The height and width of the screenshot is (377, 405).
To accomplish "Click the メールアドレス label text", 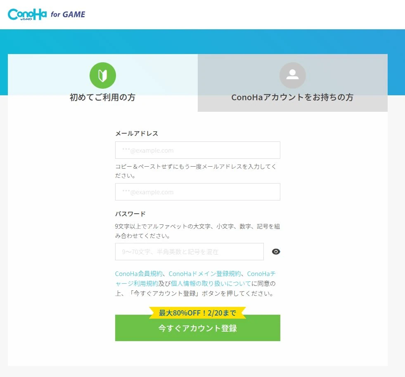I will 137,133.
